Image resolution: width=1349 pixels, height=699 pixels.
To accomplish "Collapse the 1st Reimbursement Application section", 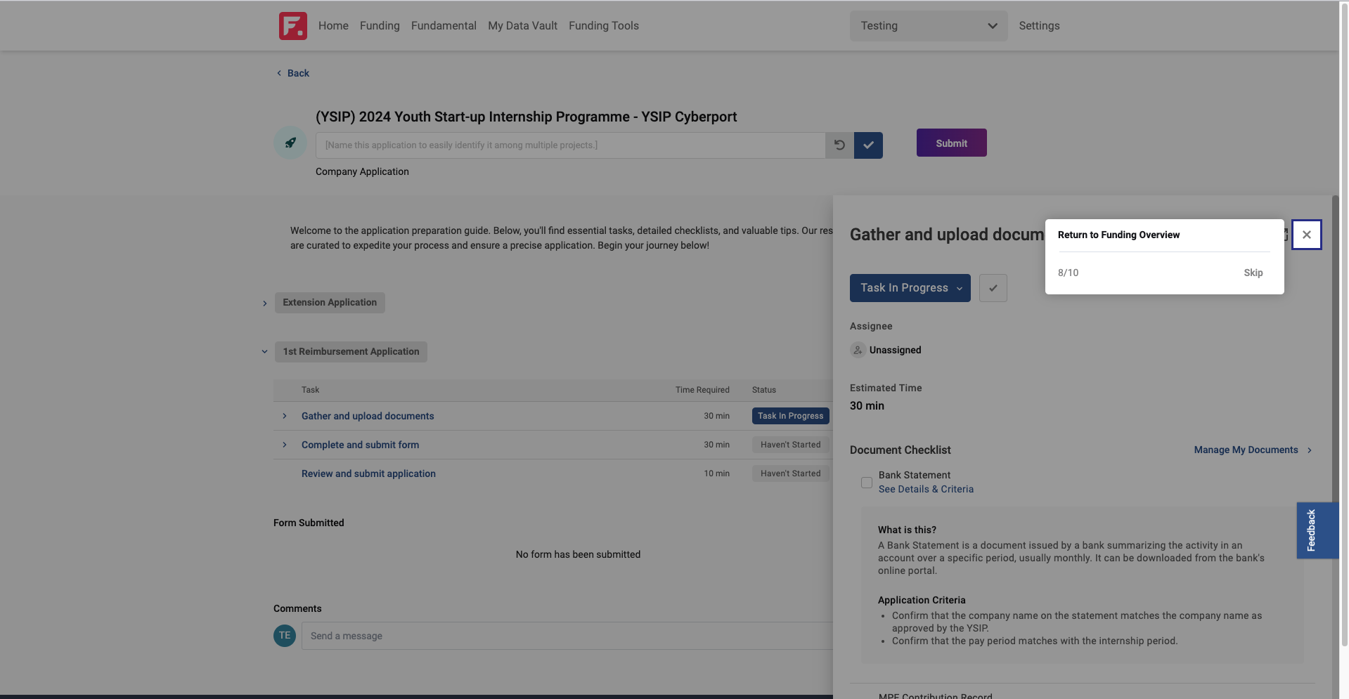I will click(x=265, y=352).
